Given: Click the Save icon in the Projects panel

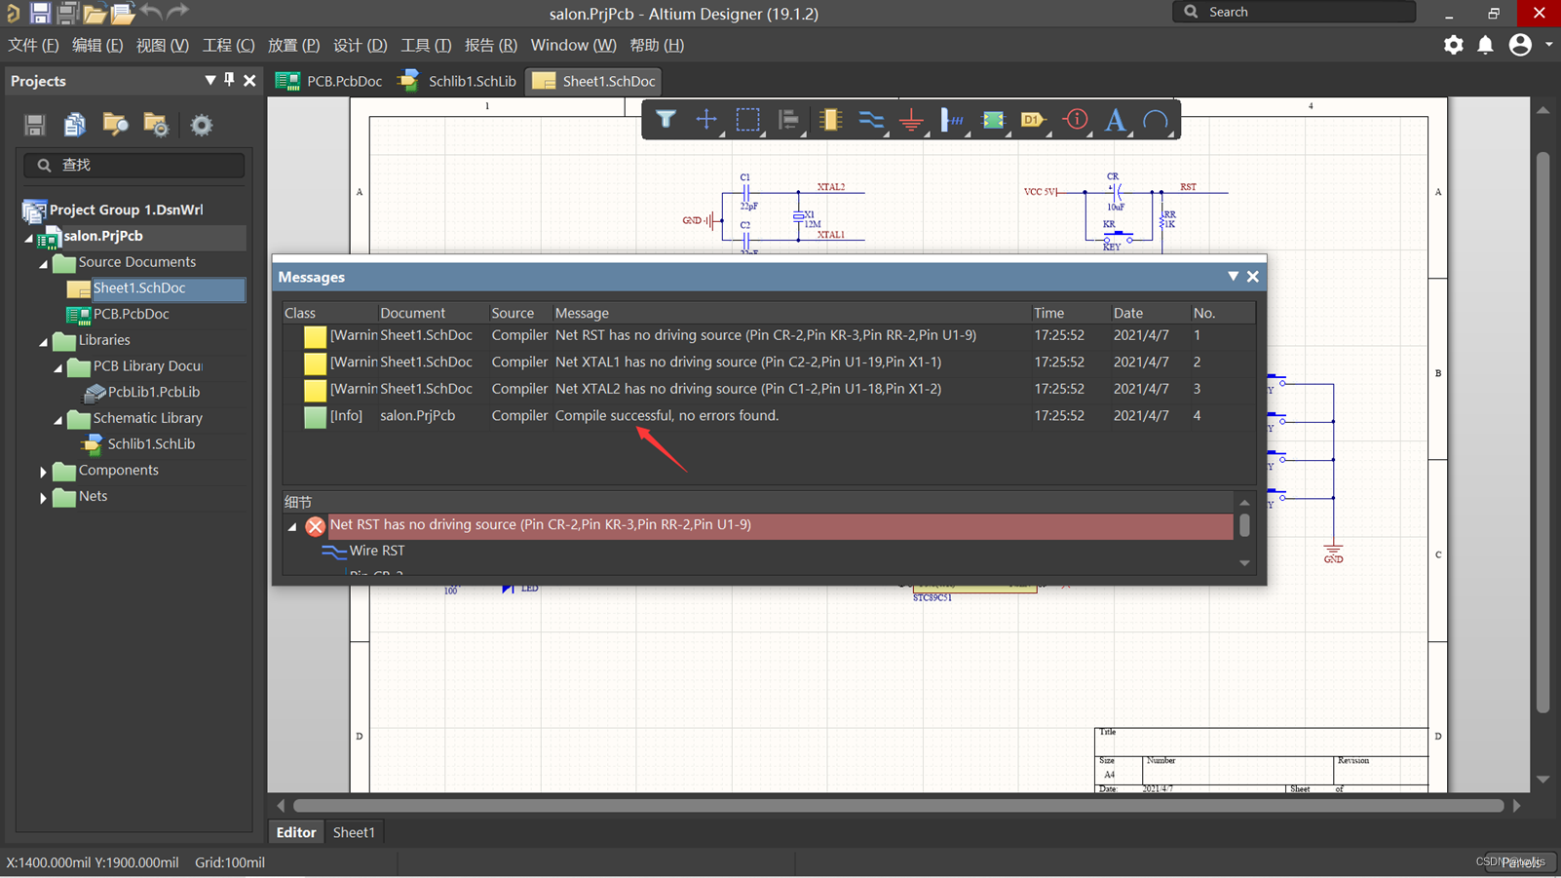Looking at the screenshot, I should click(35, 125).
